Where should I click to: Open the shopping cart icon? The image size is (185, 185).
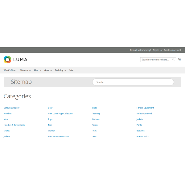click(179, 60)
